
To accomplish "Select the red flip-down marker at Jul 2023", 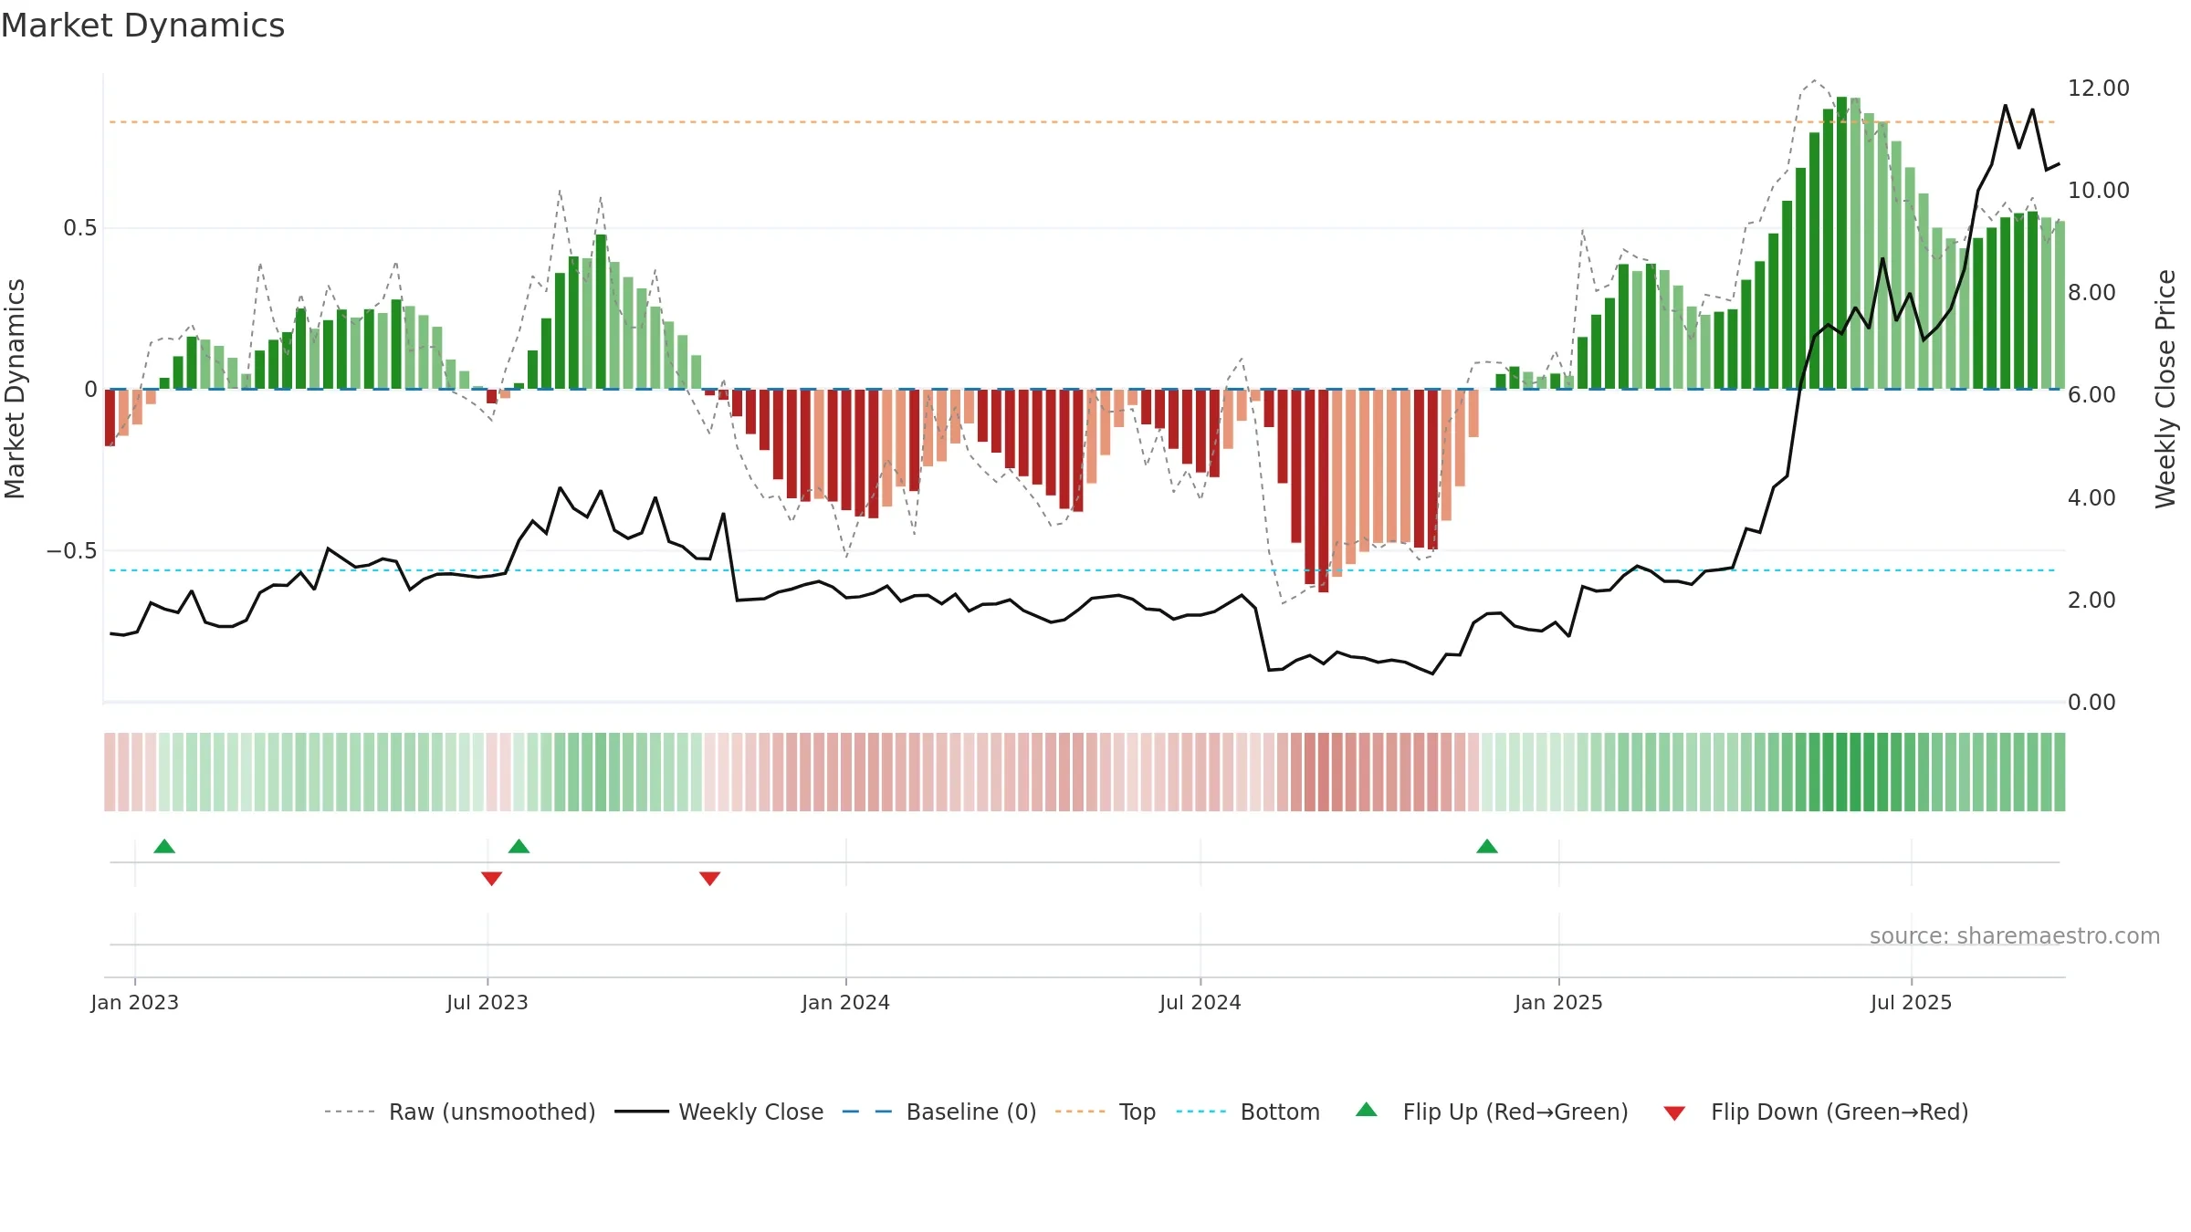I will pos(491,879).
